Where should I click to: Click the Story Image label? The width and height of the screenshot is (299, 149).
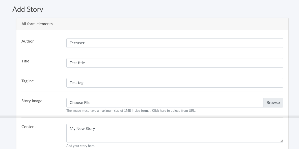coord(32,101)
